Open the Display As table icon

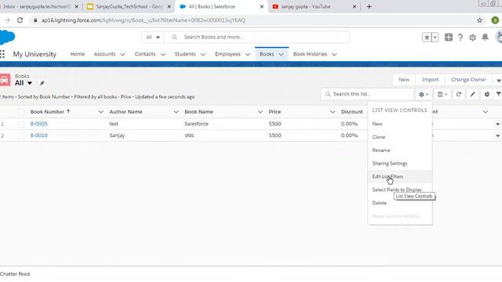coord(442,94)
